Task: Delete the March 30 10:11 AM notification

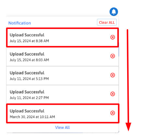Action: 113,113
